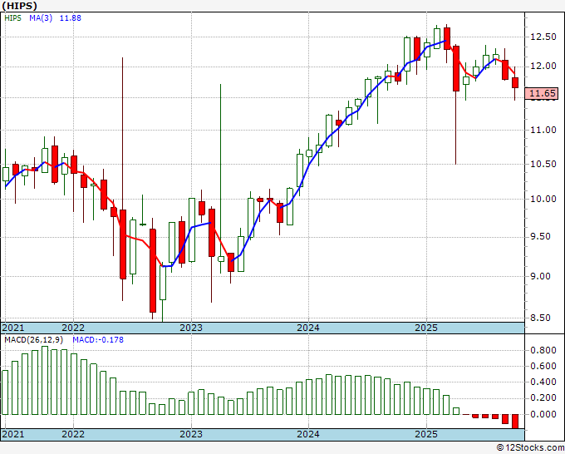Click the 12.50 price axis label
The width and height of the screenshot is (565, 454).
(543, 37)
